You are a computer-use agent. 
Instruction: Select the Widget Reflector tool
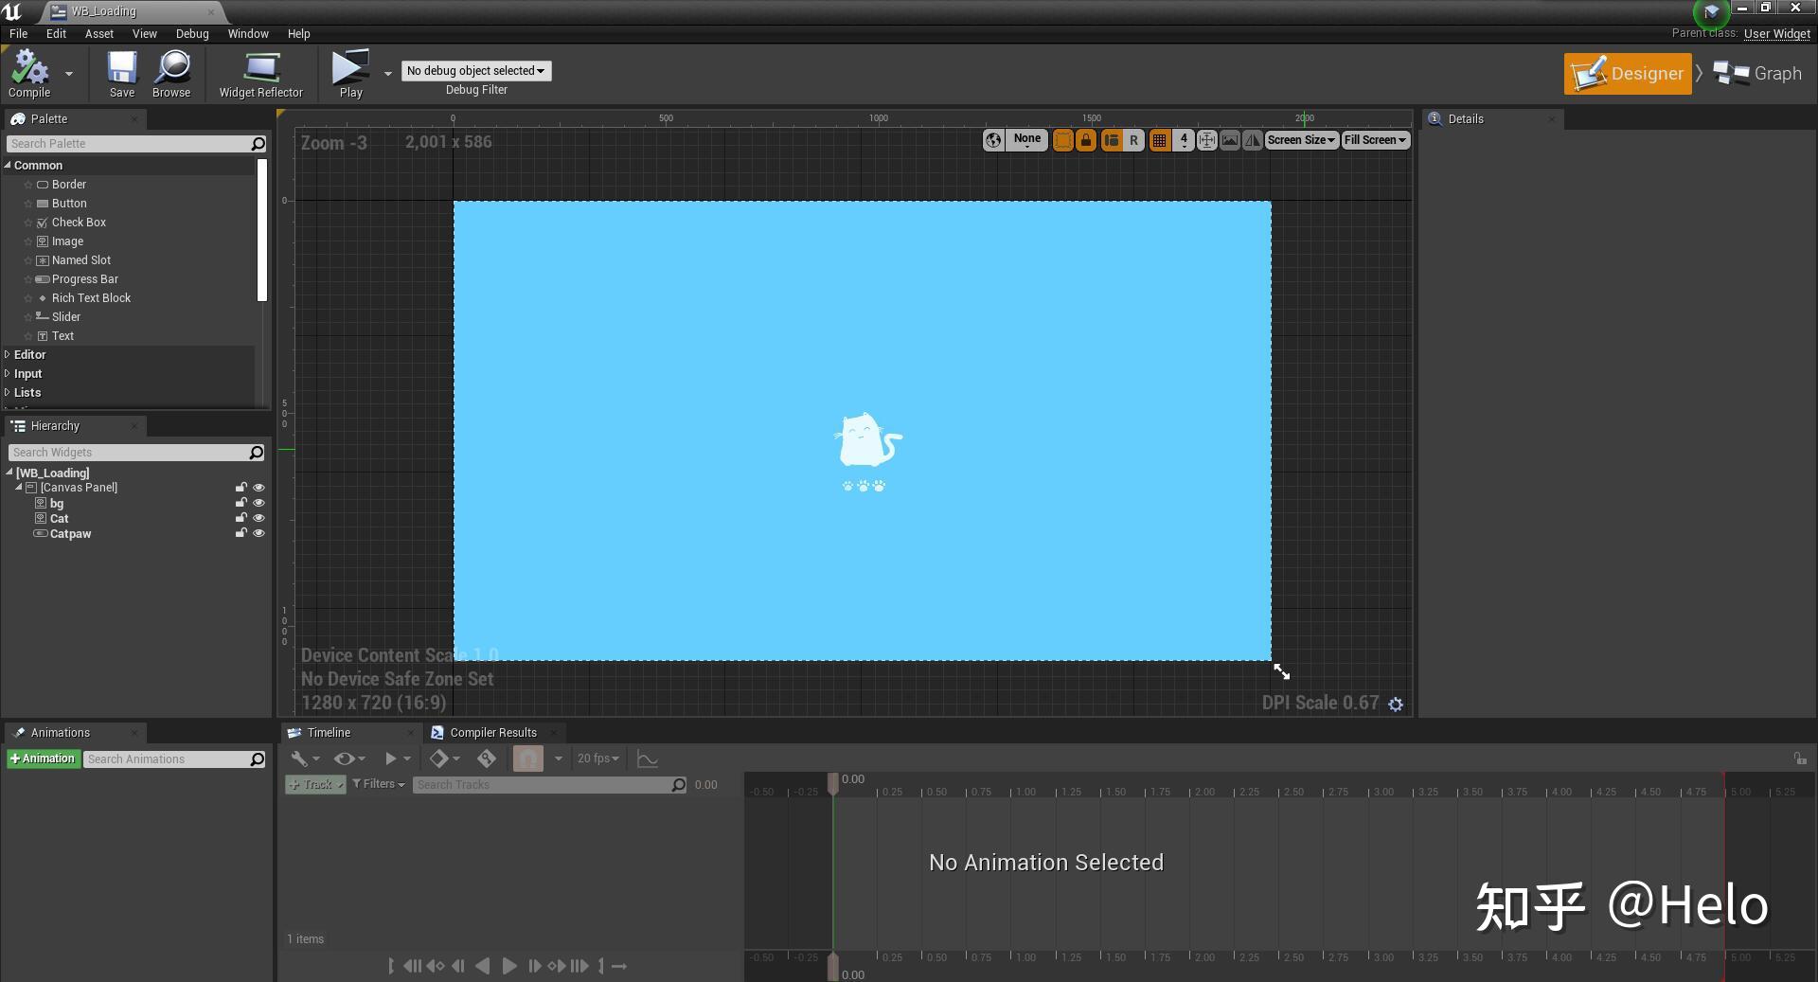260,74
